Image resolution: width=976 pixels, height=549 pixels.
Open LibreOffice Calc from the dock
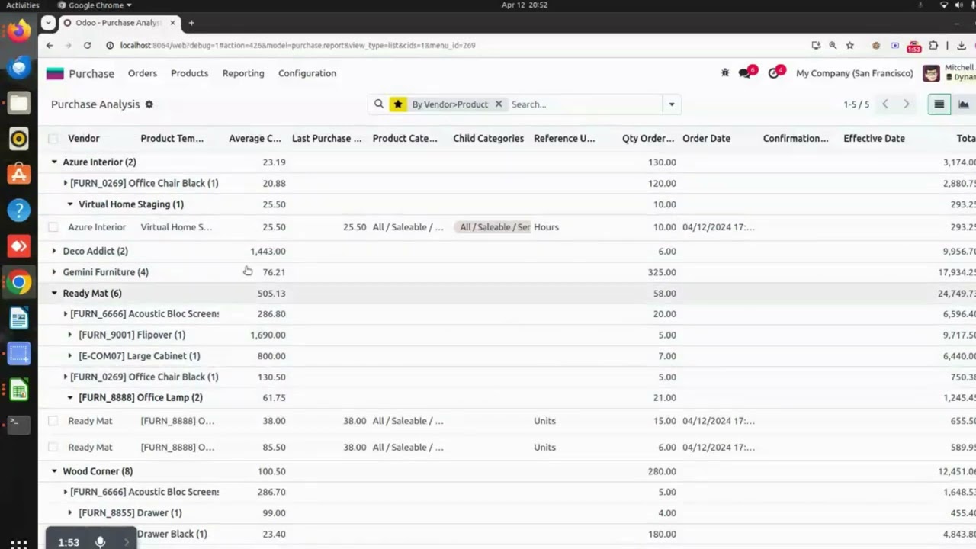(19, 390)
